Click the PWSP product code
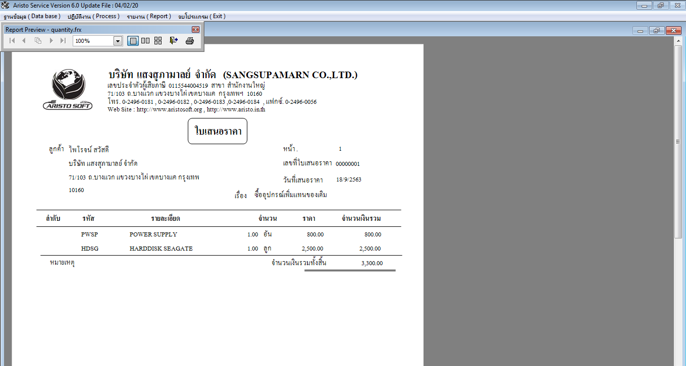This screenshot has height=366, width=686. 89,234
